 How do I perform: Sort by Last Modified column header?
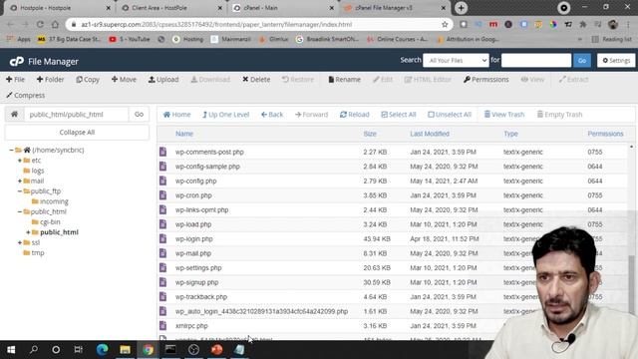(430, 134)
